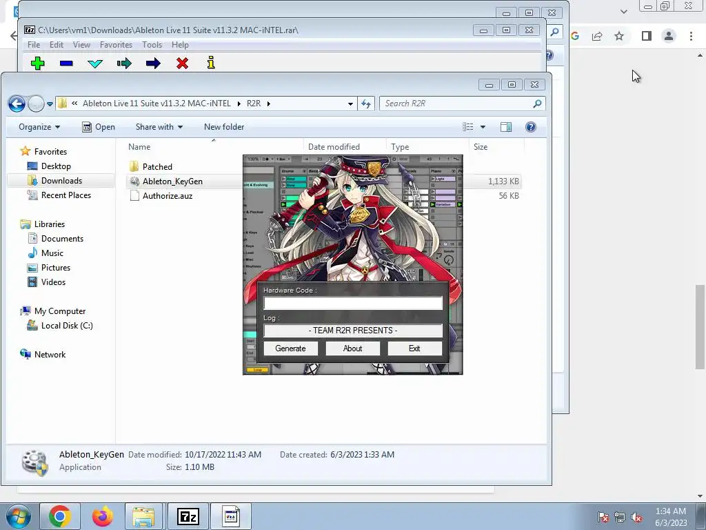The image size is (706, 530).
Task: Click the red X Delete icon in 7-Zip
Action: [182, 63]
